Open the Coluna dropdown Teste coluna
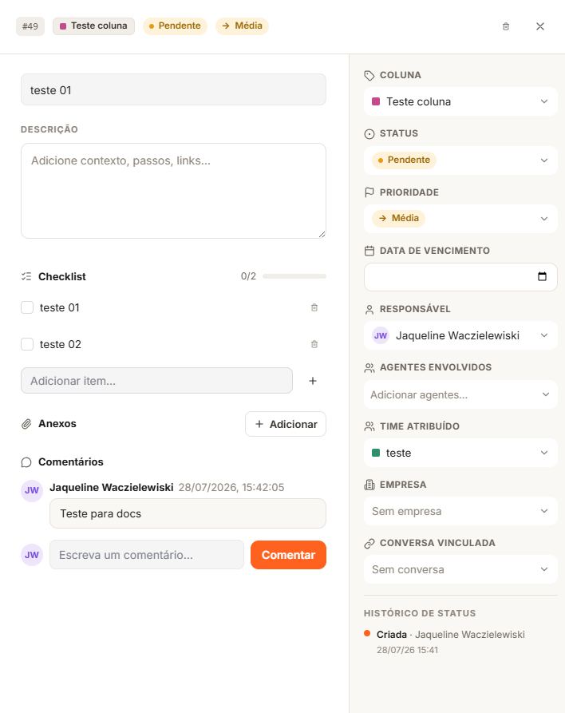Image resolution: width=565 pixels, height=713 pixels. point(460,101)
